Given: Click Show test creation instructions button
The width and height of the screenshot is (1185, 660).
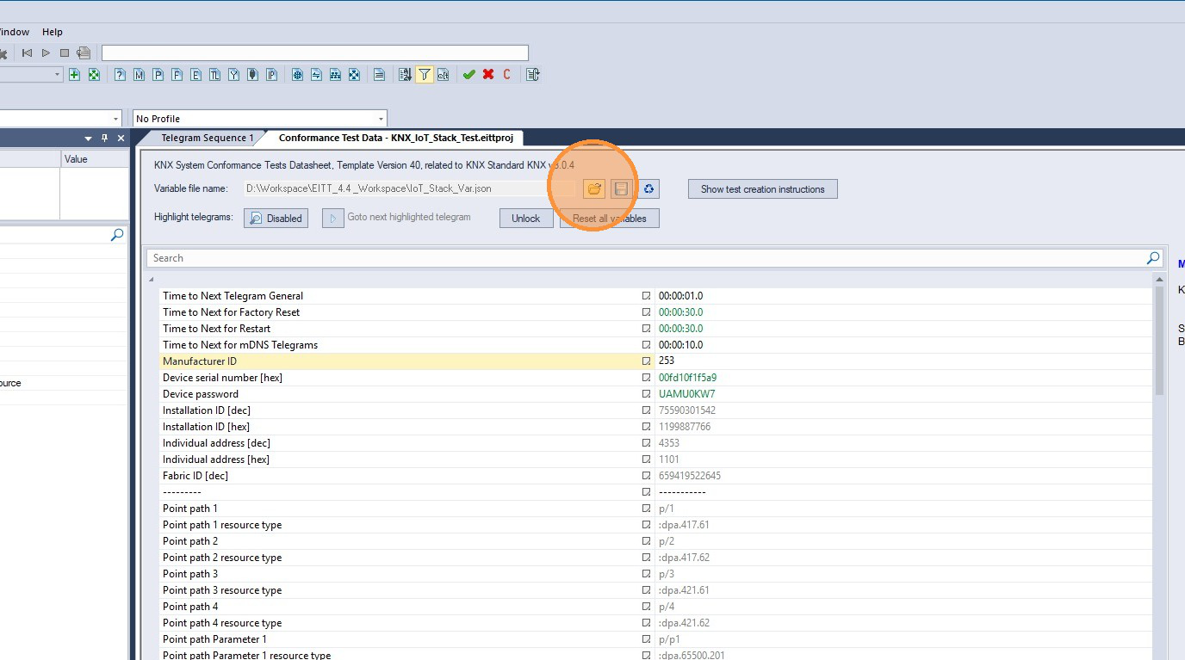Looking at the screenshot, I should click(x=762, y=189).
